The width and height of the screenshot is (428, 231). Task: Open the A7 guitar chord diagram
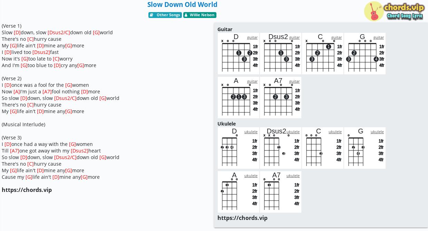[x=281, y=98]
